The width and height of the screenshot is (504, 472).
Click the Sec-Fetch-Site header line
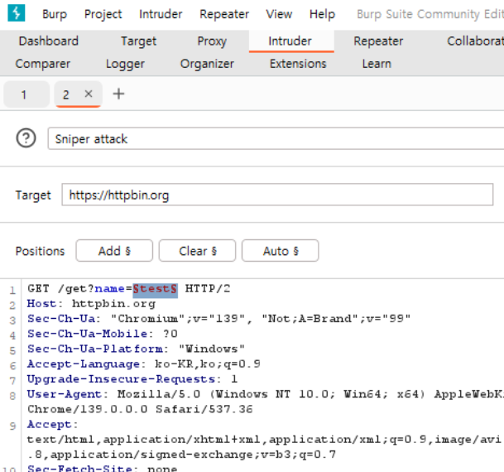[x=103, y=468]
